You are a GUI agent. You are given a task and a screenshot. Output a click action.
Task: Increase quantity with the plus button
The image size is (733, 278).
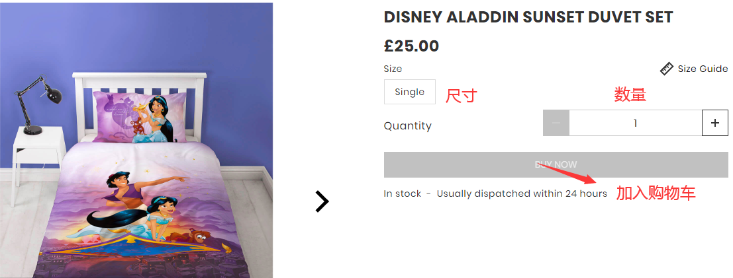714,123
